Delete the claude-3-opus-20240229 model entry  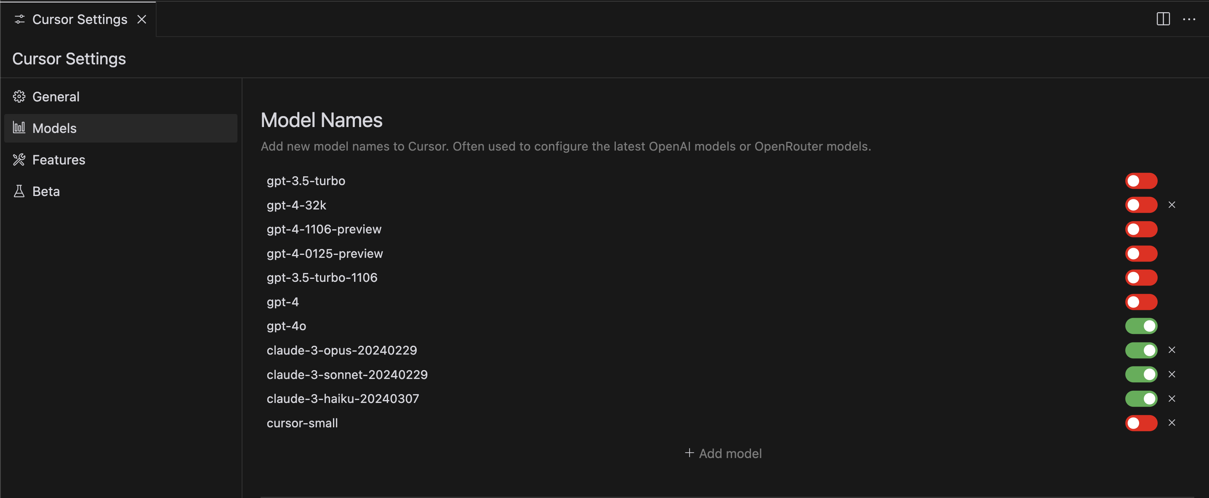[1172, 350]
